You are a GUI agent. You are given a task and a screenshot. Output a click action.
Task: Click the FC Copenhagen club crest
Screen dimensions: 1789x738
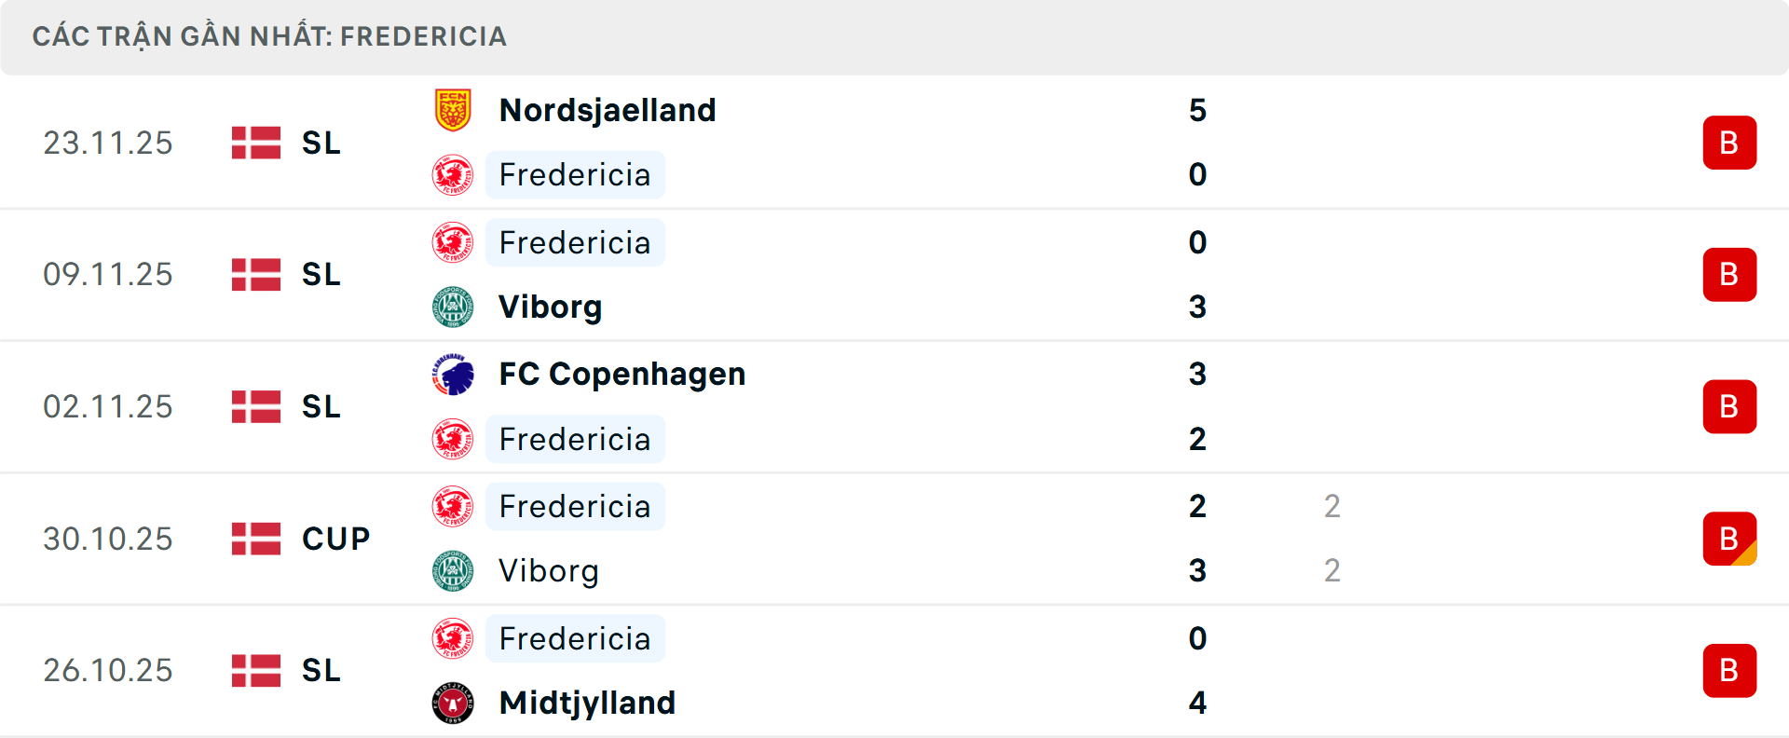453,375
